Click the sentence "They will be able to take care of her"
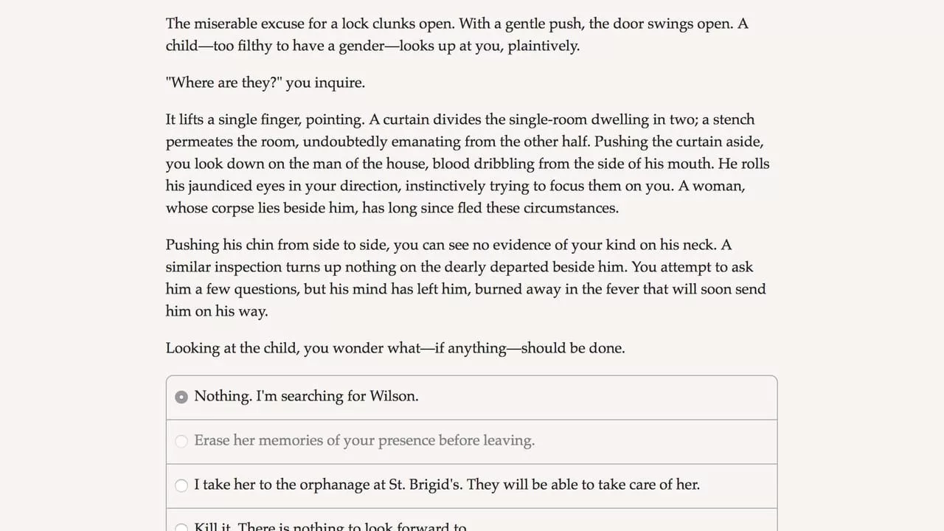 [583, 485]
